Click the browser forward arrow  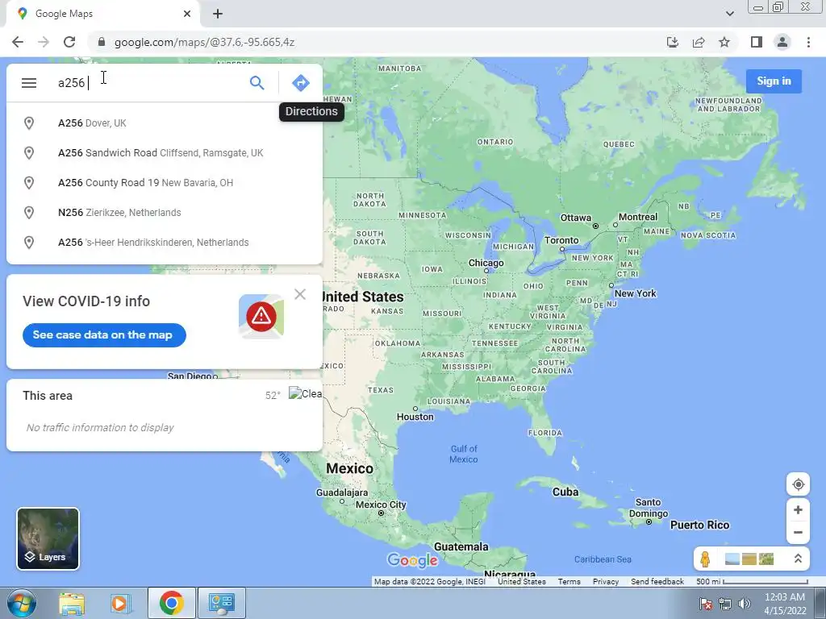point(44,42)
